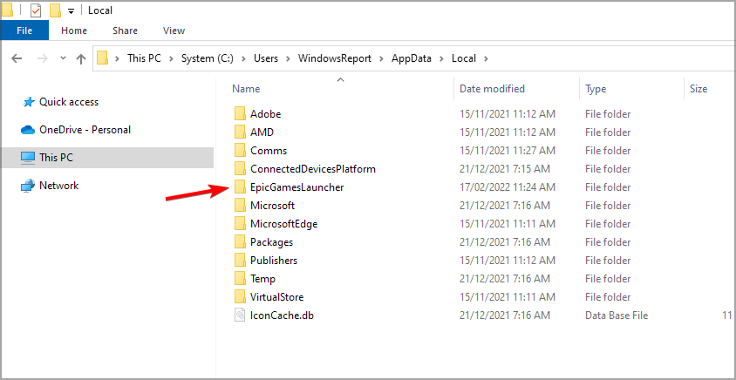Open the recent locations dropdown
Viewport: 736px width, 380px height.
coord(63,59)
